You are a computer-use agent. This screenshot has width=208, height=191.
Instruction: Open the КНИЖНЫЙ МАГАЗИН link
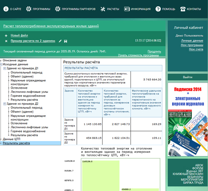tap(188, 174)
